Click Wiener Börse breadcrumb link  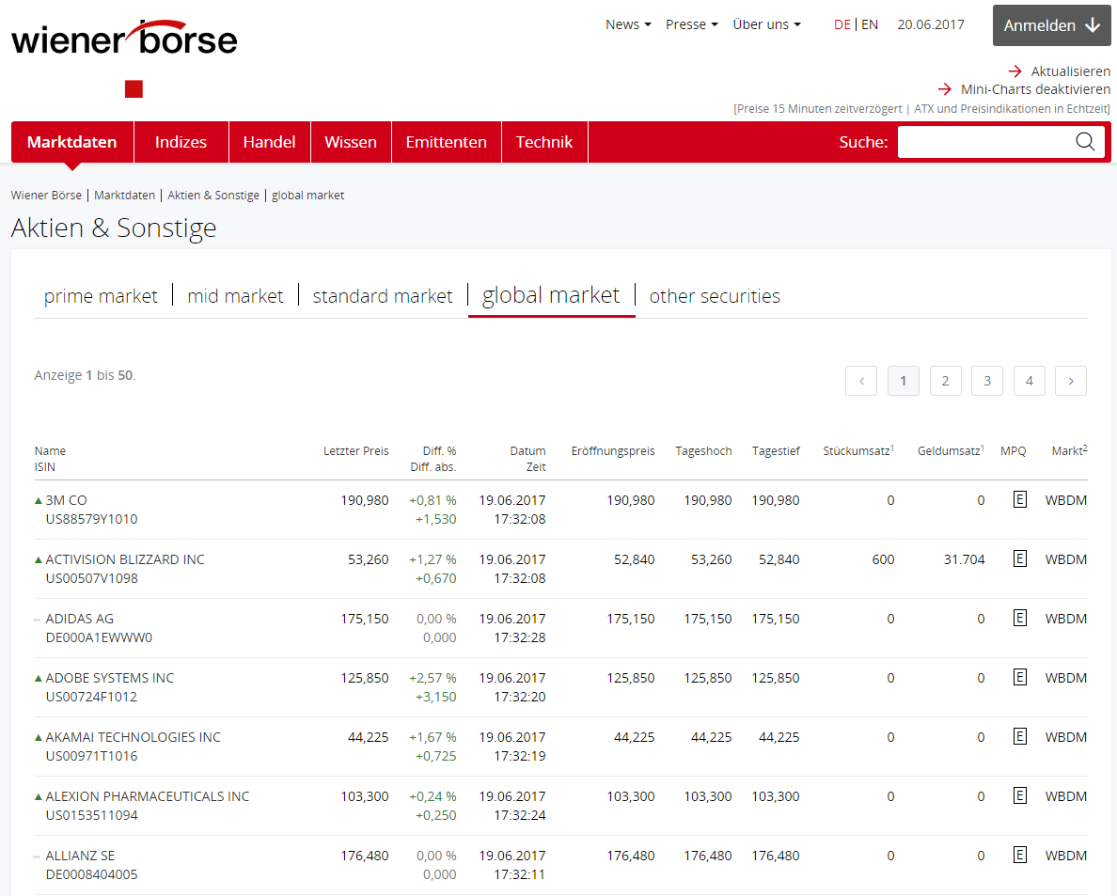tap(46, 196)
